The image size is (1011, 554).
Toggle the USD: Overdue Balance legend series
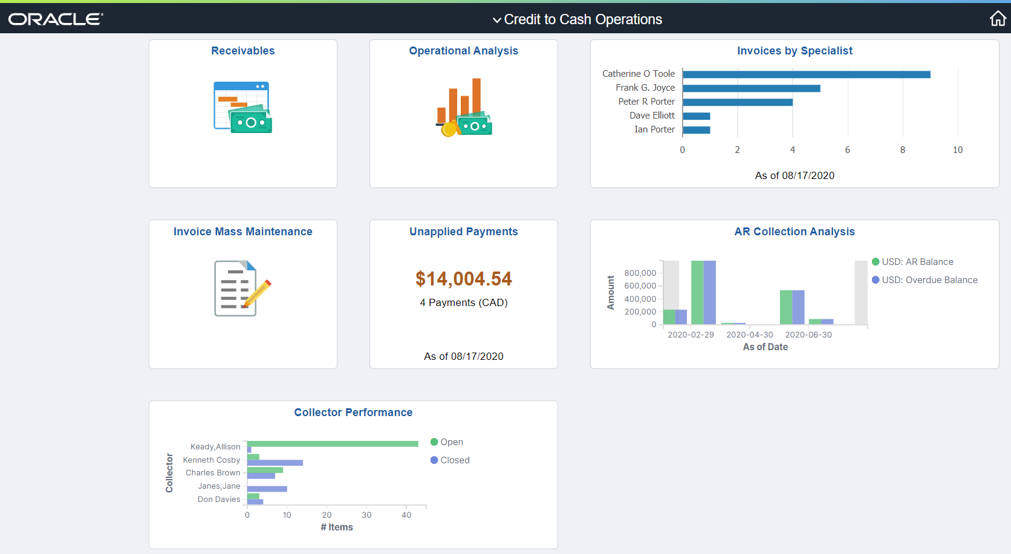point(925,280)
